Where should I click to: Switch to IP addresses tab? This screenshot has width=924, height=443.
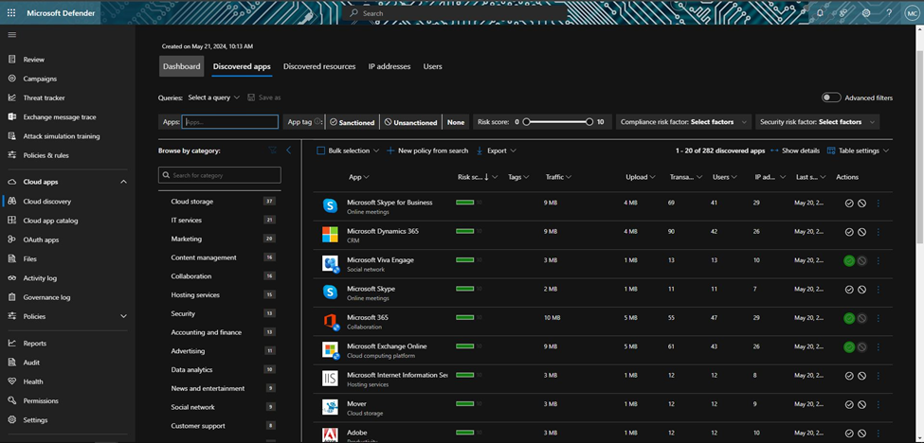(390, 66)
